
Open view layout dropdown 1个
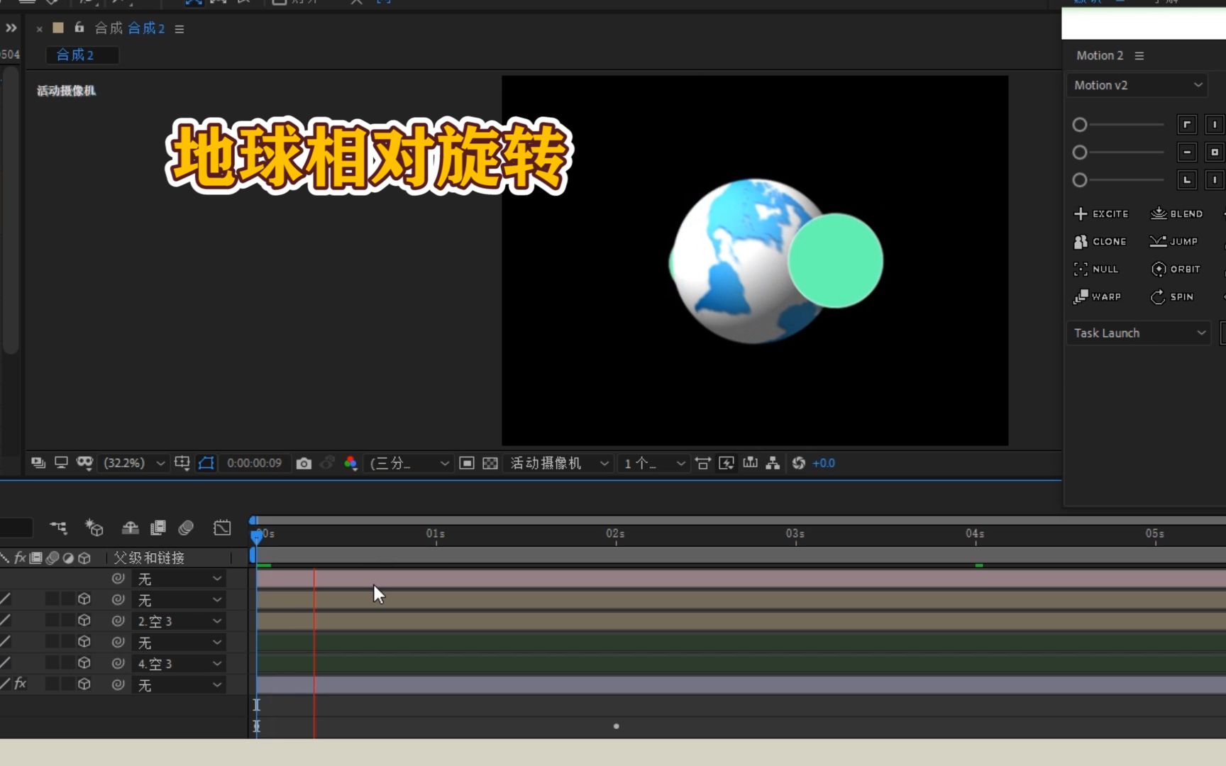[653, 463]
